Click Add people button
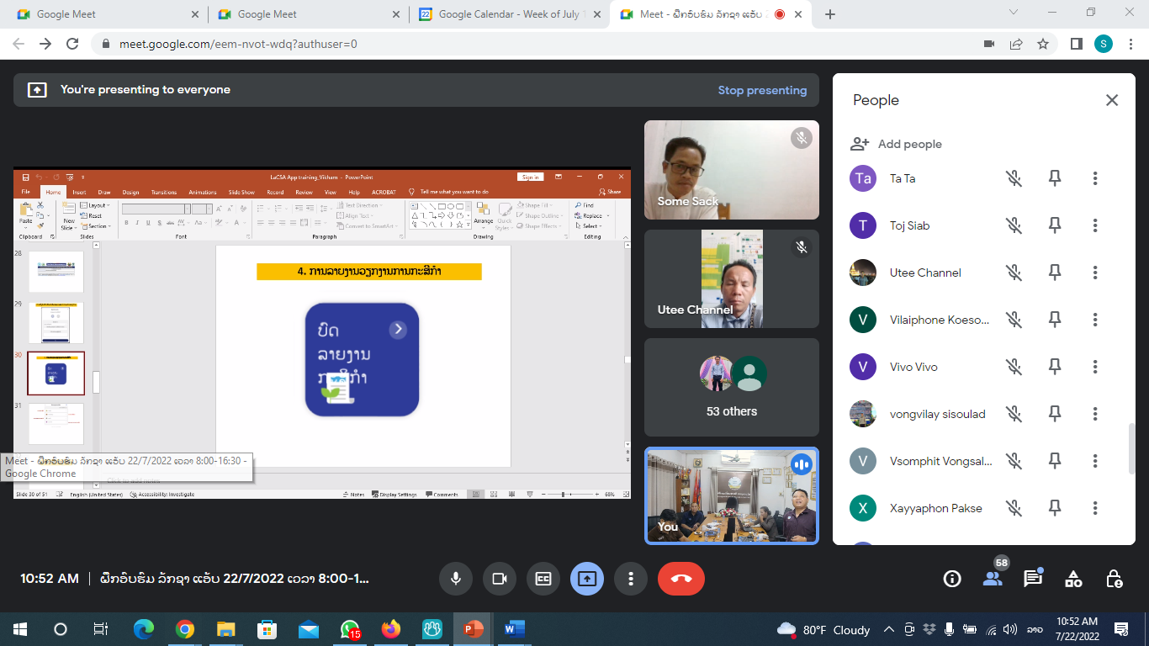Image resolution: width=1149 pixels, height=646 pixels. [896, 144]
